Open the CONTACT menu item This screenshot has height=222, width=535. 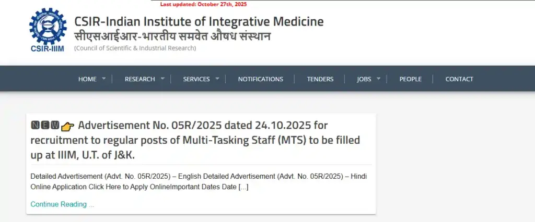[459, 79]
